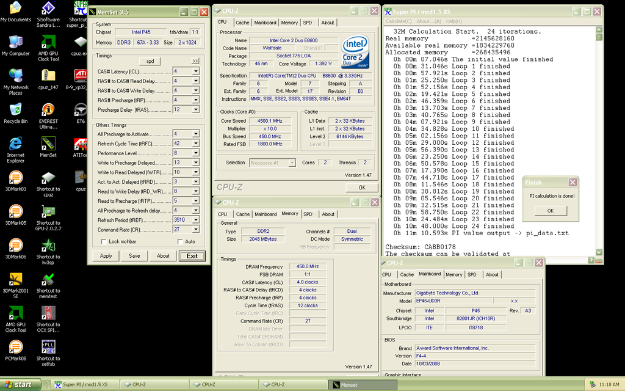
Task: Open SPD tab in top CPU-Z window
Action: [x=308, y=23]
